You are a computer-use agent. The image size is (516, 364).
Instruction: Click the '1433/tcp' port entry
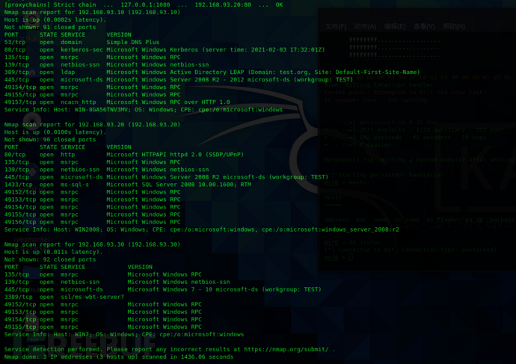pyautogui.click(x=19, y=185)
